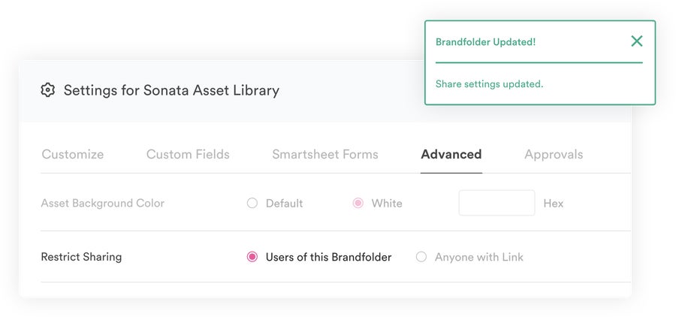
Task: Click the Settings for Sonata Asset Library title
Action: (x=171, y=91)
